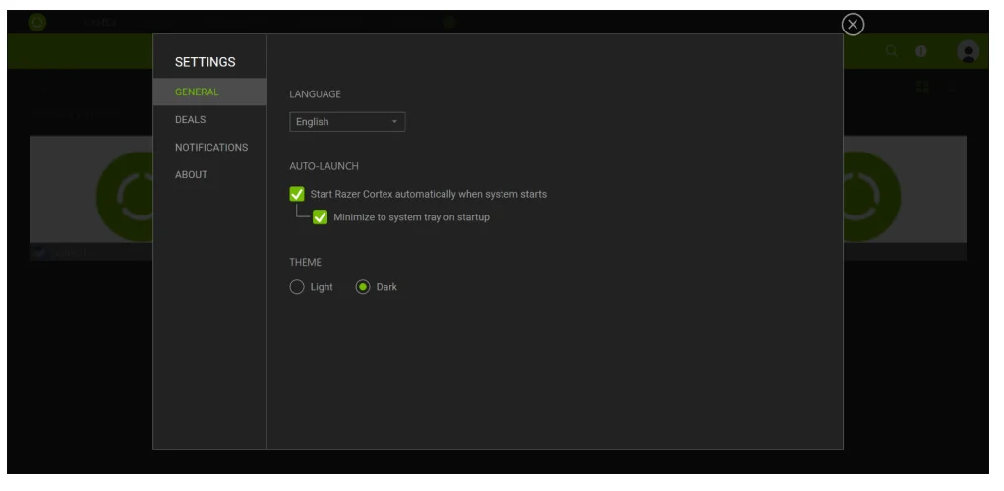Click the Razer Cortex logo icon
This screenshot has height=491, width=1004.
[37, 23]
